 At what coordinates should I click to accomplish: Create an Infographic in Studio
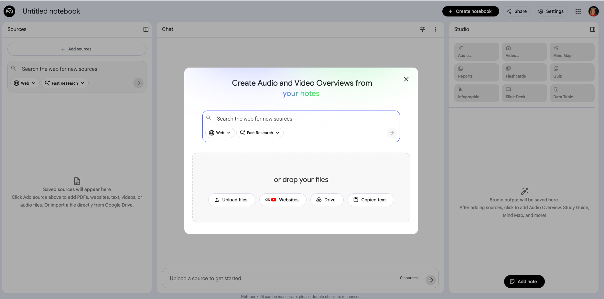pyautogui.click(x=476, y=93)
